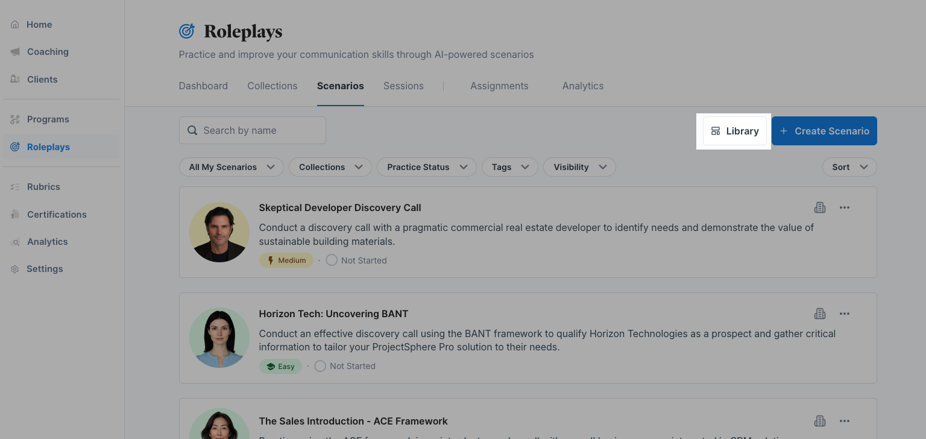Viewport: 926px width, 439px height.
Task: Open the Visibility filter dropdown
Action: coord(579,167)
